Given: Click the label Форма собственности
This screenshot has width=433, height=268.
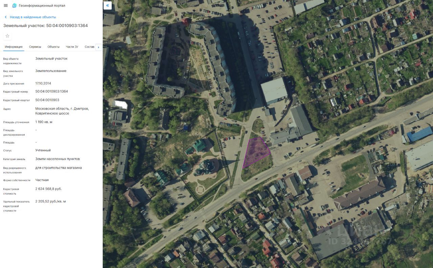Looking at the screenshot, I should (x=17, y=180).
